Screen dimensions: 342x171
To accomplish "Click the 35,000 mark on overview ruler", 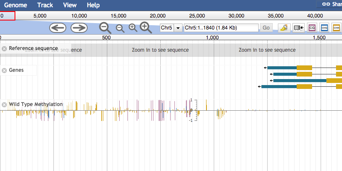I will point(276,16).
